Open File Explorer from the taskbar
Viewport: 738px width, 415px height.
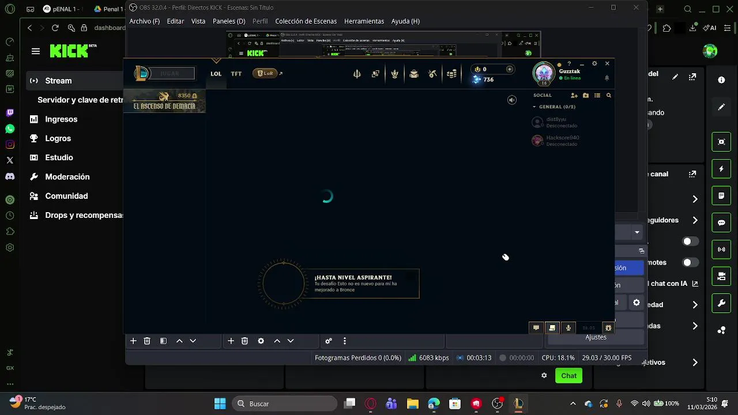tap(412, 403)
